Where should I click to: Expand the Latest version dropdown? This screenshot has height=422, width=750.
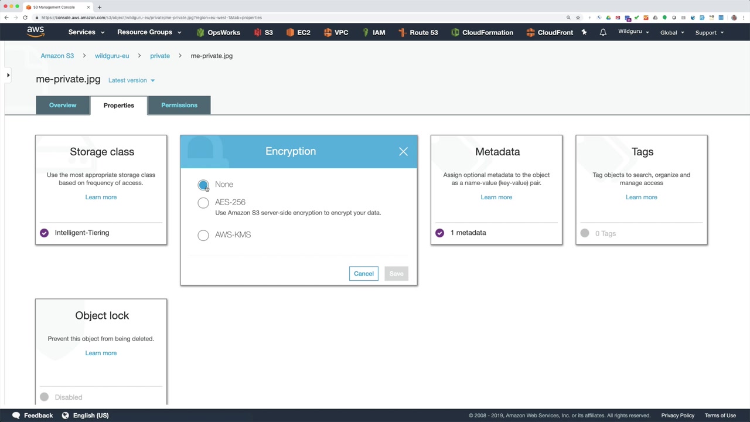[131, 80]
